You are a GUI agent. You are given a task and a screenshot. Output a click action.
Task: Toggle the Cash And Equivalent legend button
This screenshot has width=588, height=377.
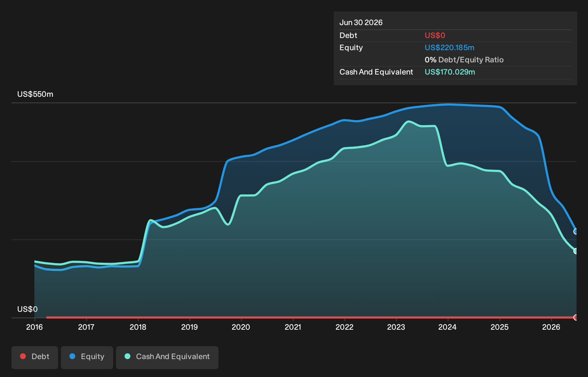pyautogui.click(x=167, y=357)
